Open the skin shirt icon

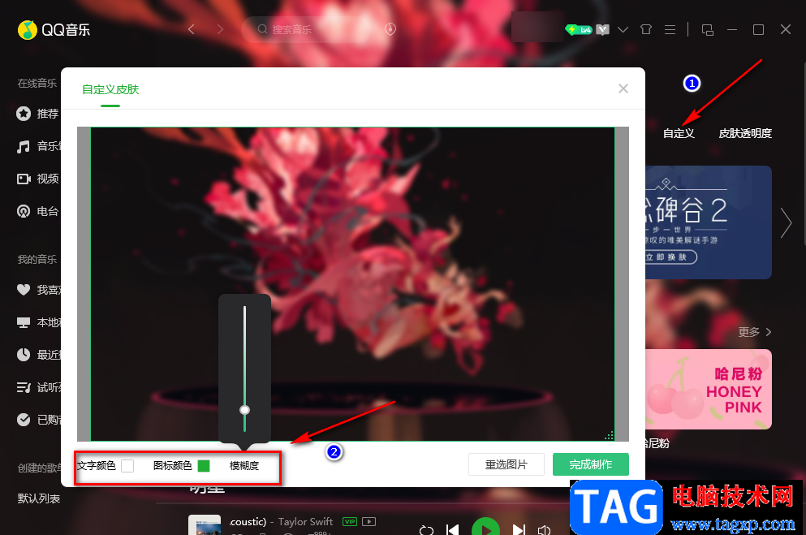pos(646,29)
